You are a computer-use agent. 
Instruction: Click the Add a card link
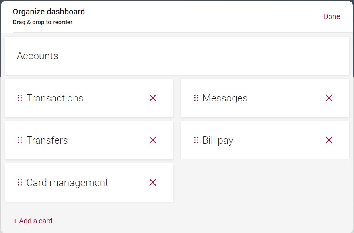pyautogui.click(x=33, y=221)
